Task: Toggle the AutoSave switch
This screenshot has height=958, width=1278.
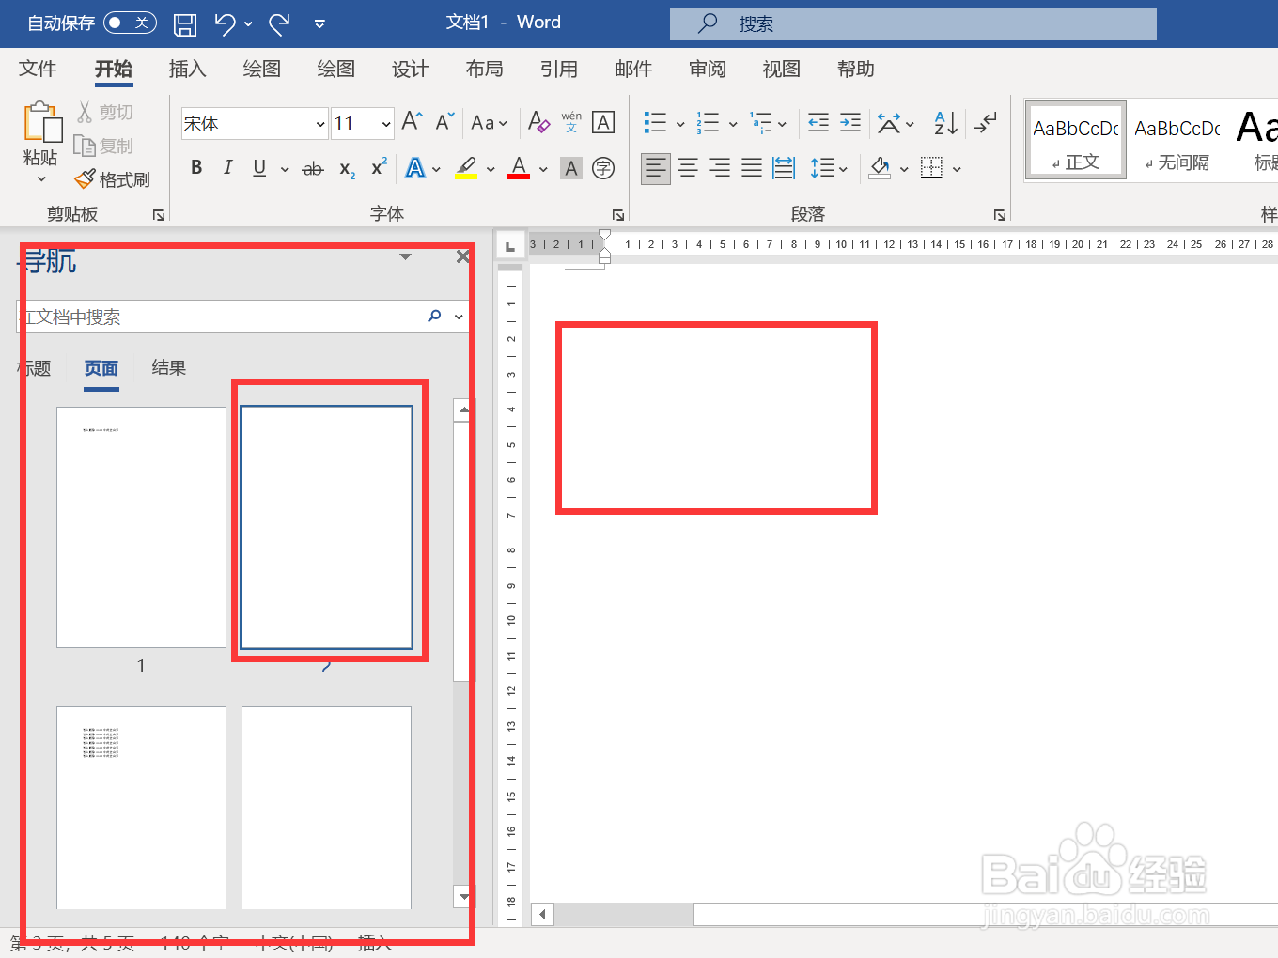Action: click(130, 23)
